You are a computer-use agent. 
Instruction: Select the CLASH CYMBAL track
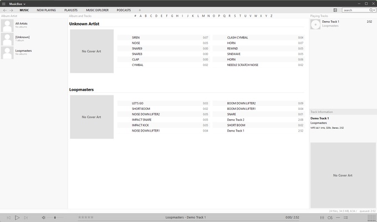pos(258,38)
